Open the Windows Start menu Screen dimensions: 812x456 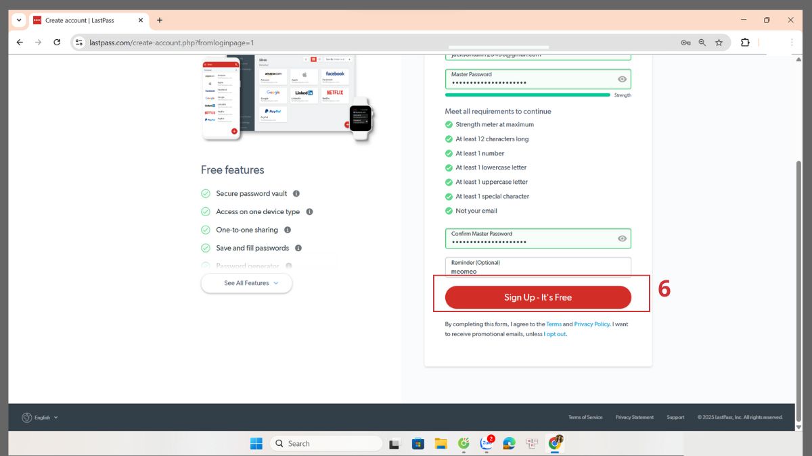(x=256, y=443)
